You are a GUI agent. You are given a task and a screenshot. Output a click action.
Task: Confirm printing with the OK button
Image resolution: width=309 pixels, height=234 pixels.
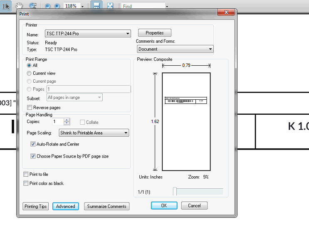click(x=164, y=205)
